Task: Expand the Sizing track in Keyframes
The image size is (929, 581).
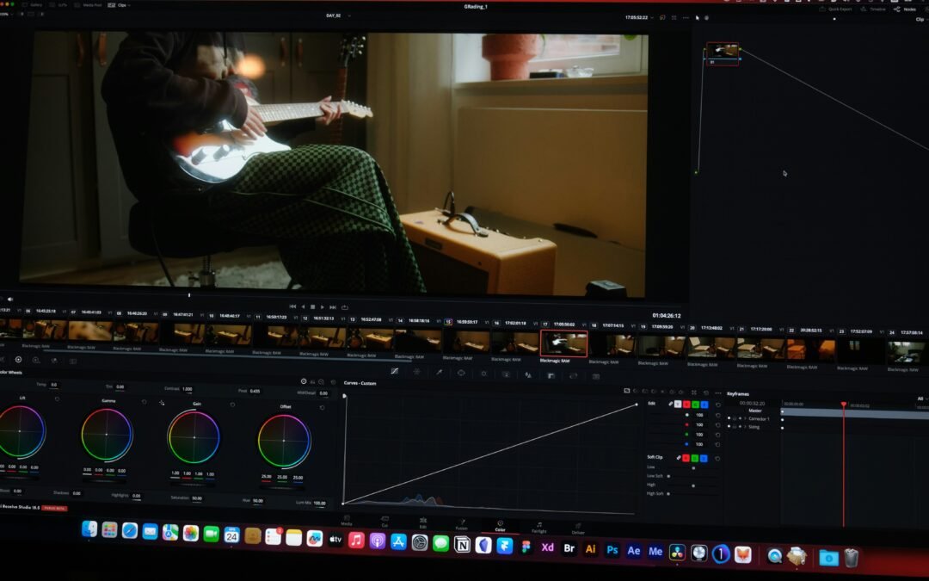Action: tap(745, 427)
